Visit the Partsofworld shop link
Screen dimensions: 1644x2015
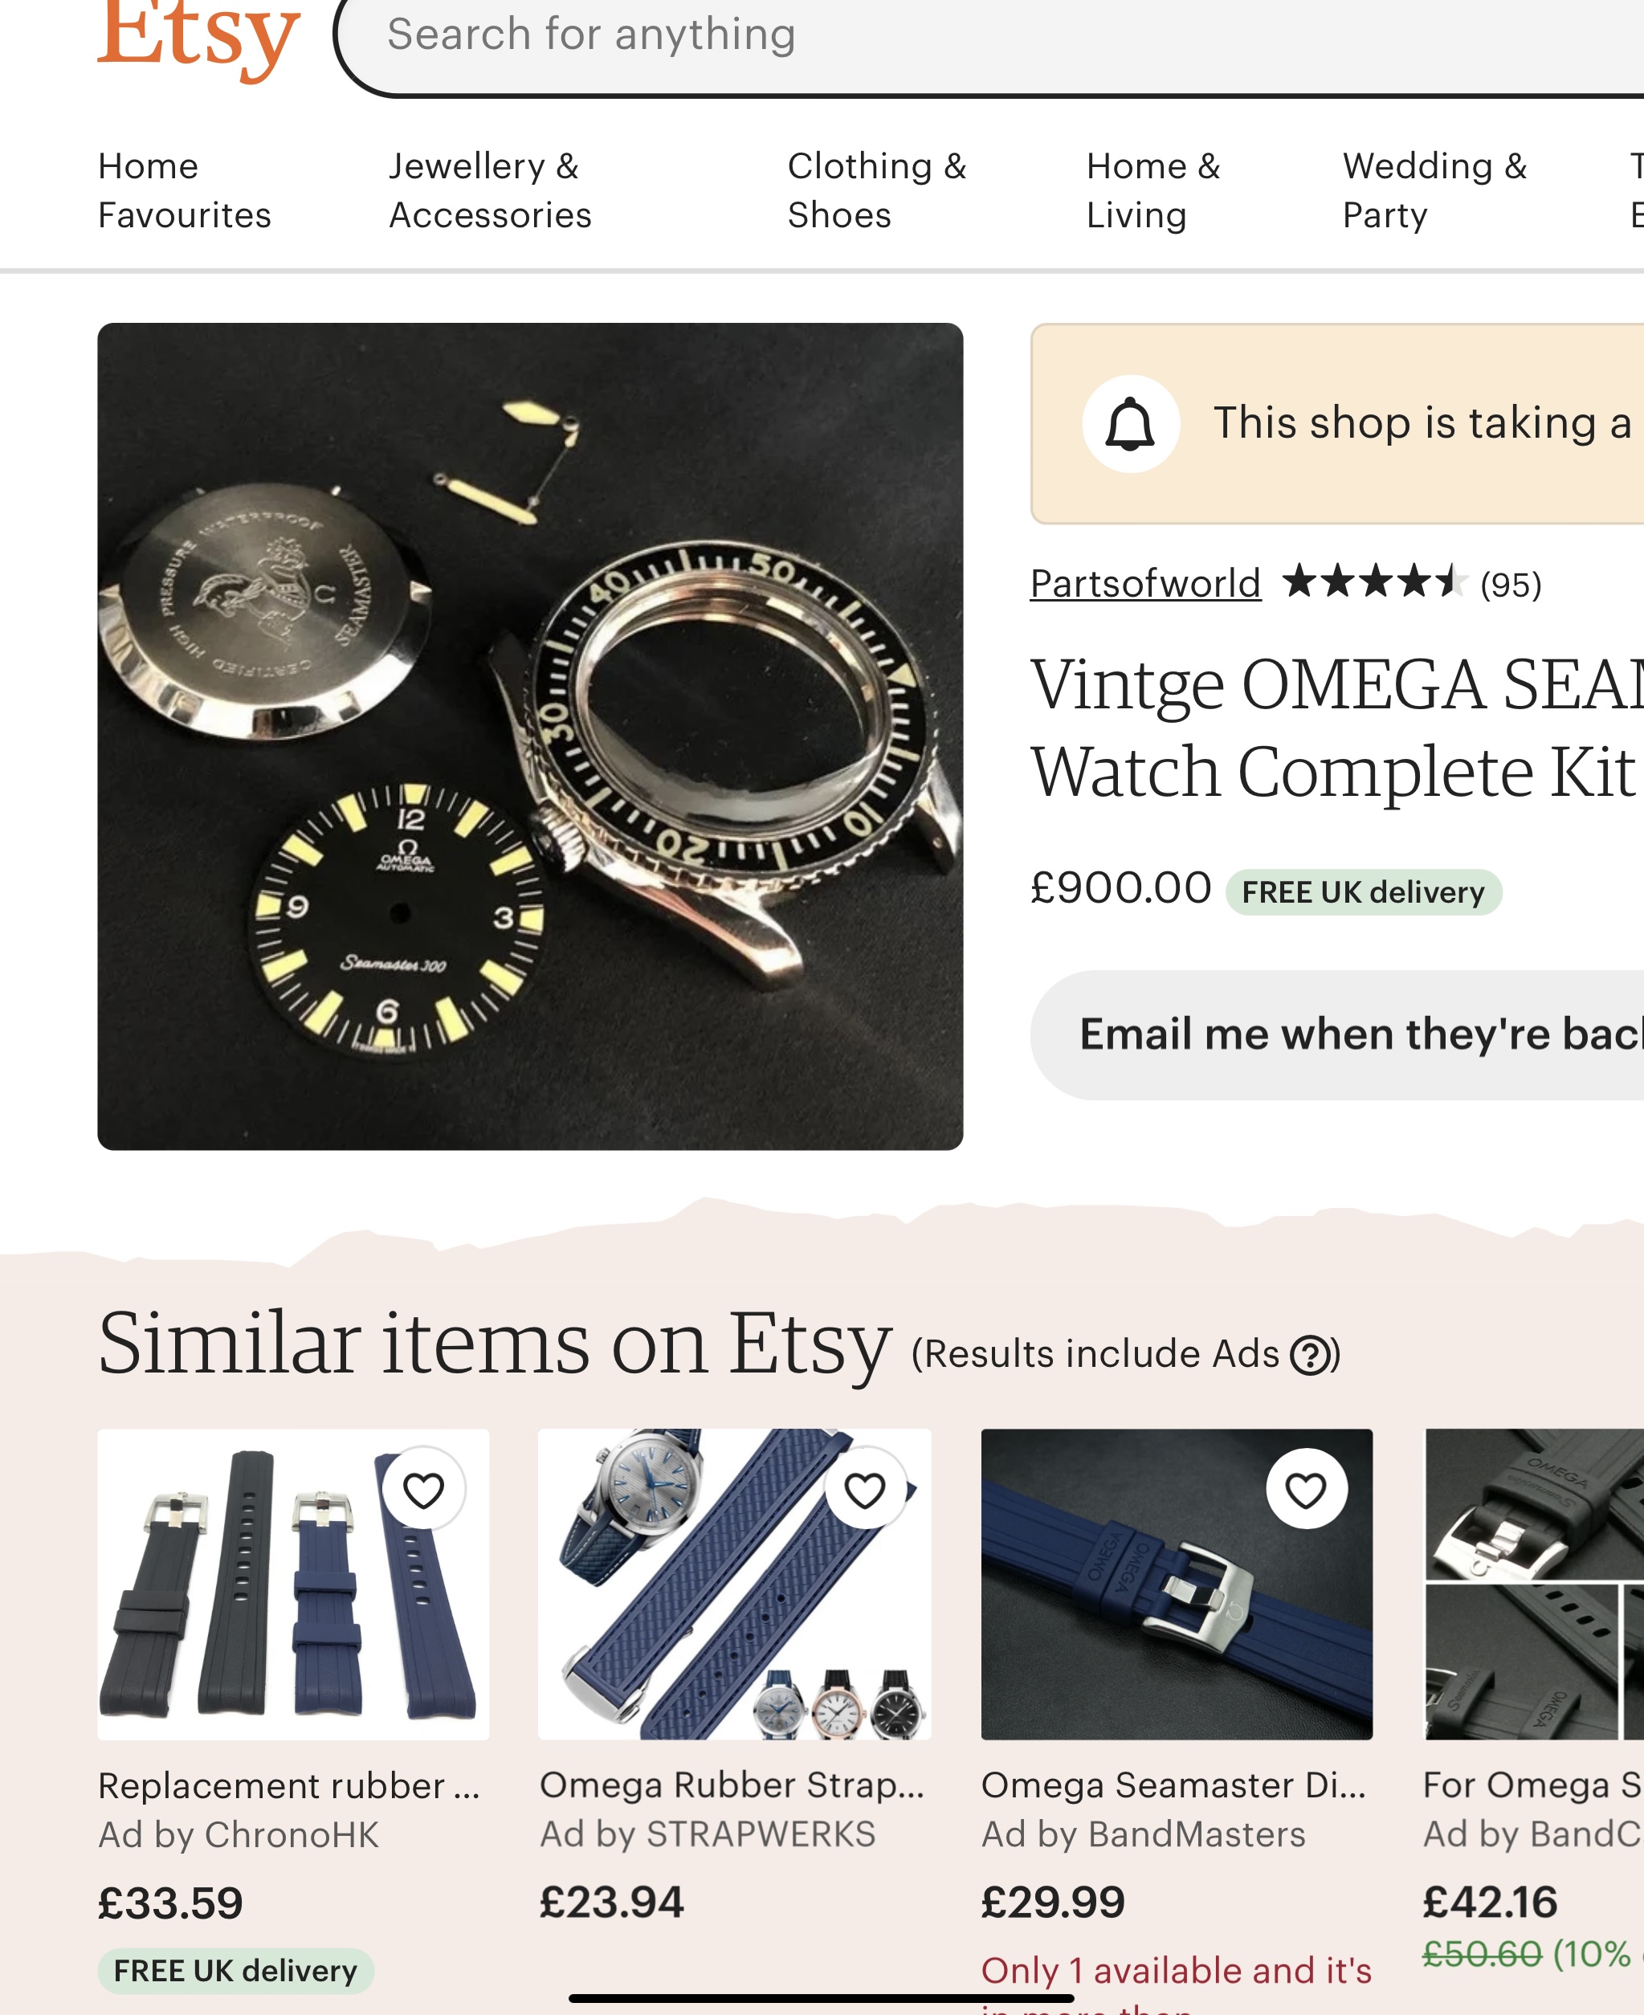pyautogui.click(x=1145, y=583)
